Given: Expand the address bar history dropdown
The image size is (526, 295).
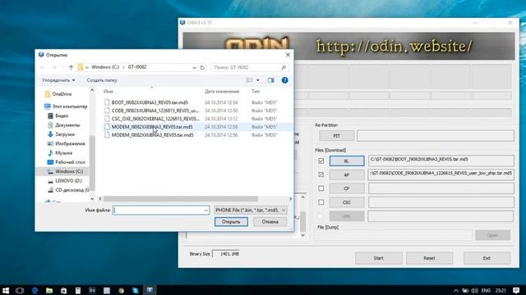Looking at the screenshot, I should pyautogui.click(x=194, y=67).
